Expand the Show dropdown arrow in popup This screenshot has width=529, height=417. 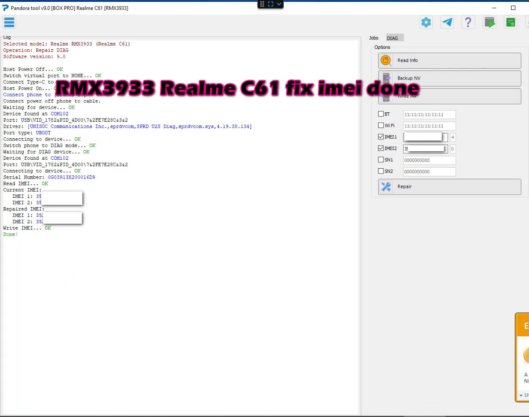[x=521, y=396]
